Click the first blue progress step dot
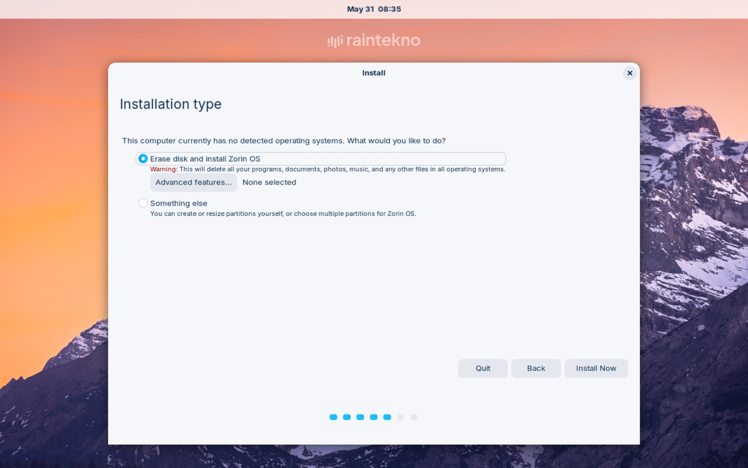 point(333,417)
